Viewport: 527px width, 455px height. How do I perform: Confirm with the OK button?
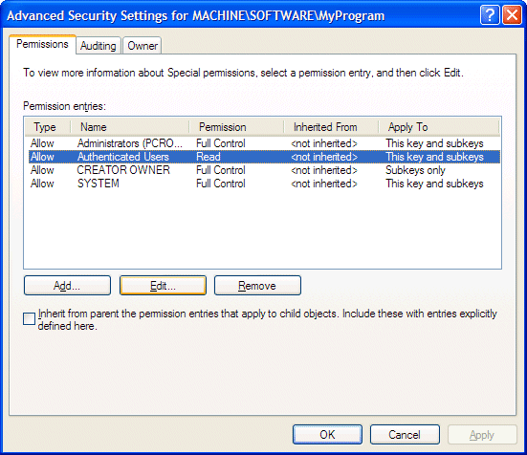[327, 435]
